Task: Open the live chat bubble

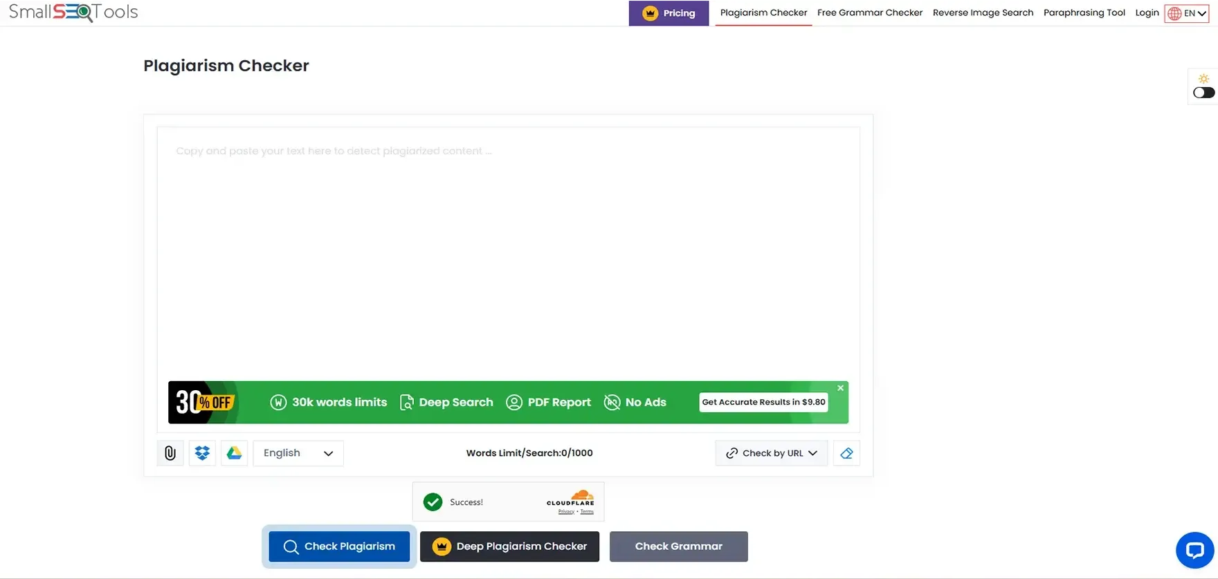Action: [1195, 551]
